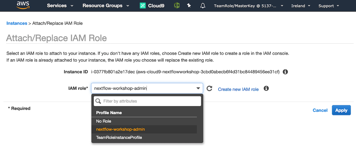Click the magnifier icon in filter box

pyautogui.click(x=98, y=101)
